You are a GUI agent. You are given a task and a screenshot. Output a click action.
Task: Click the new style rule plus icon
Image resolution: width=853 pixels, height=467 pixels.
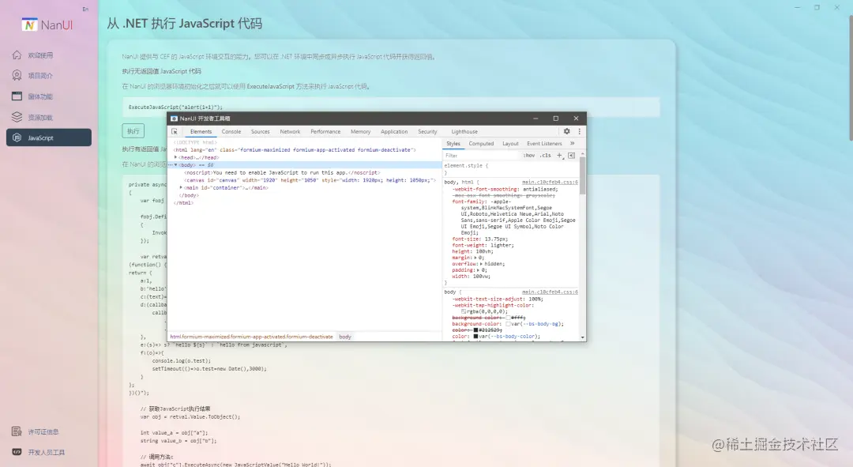click(559, 155)
